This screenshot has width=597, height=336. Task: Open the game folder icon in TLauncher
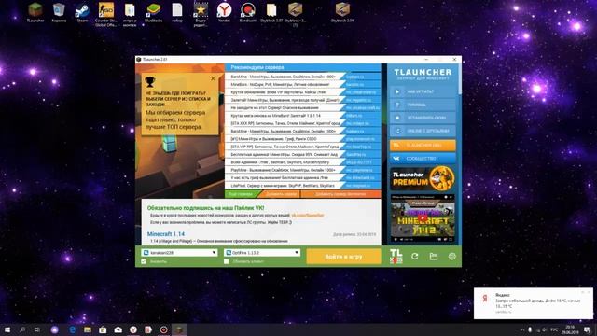tap(433, 257)
